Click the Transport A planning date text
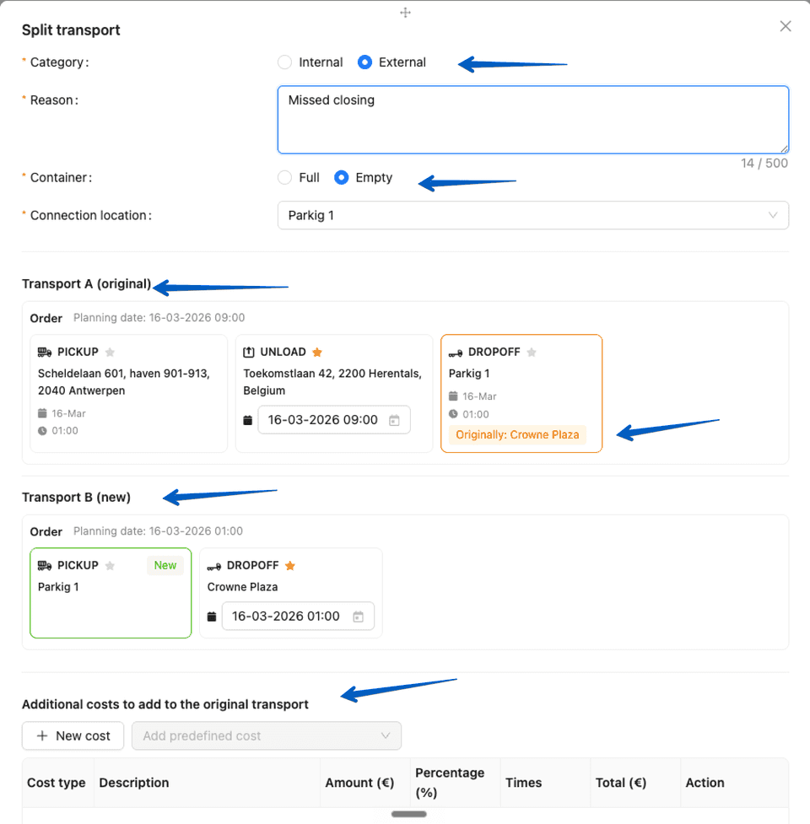Image resolution: width=810 pixels, height=824 pixels. point(159,317)
